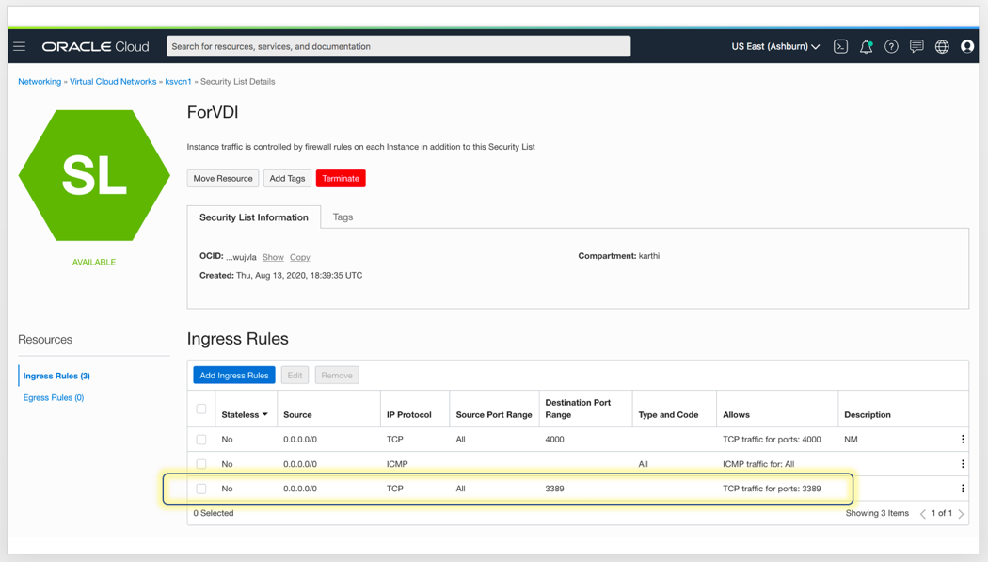Viewport: 988px width, 562px height.
Task: Click the next page chevron
Action: [963, 513]
